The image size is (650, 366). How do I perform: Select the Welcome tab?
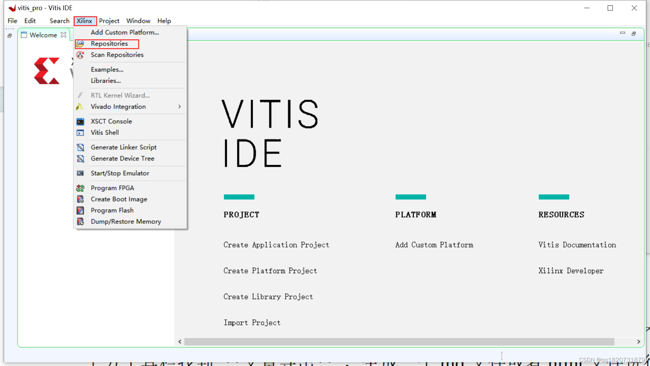pyautogui.click(x=43, y=35)
